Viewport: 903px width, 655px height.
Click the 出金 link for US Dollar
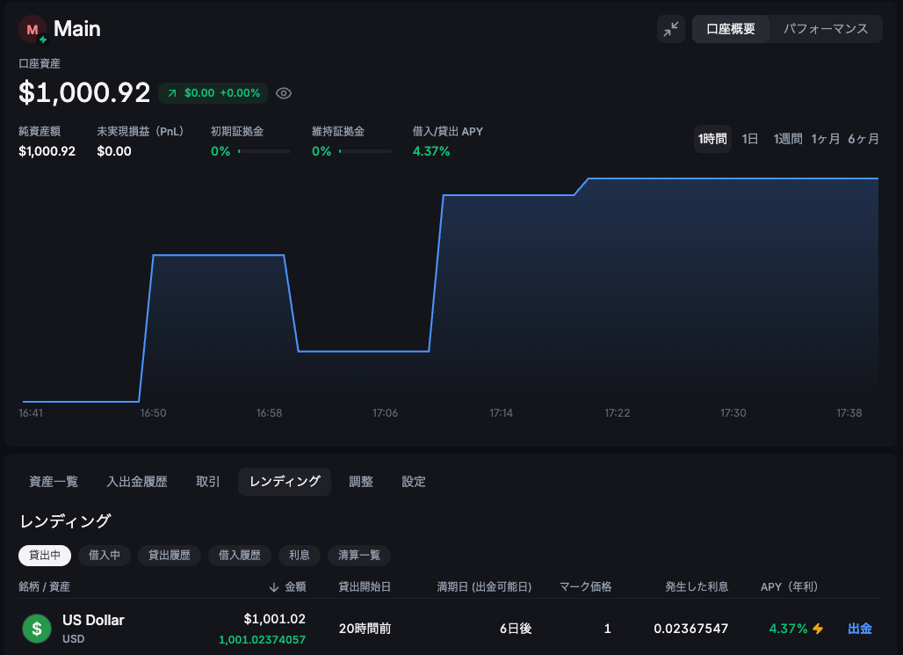click(x=860, y=629)
